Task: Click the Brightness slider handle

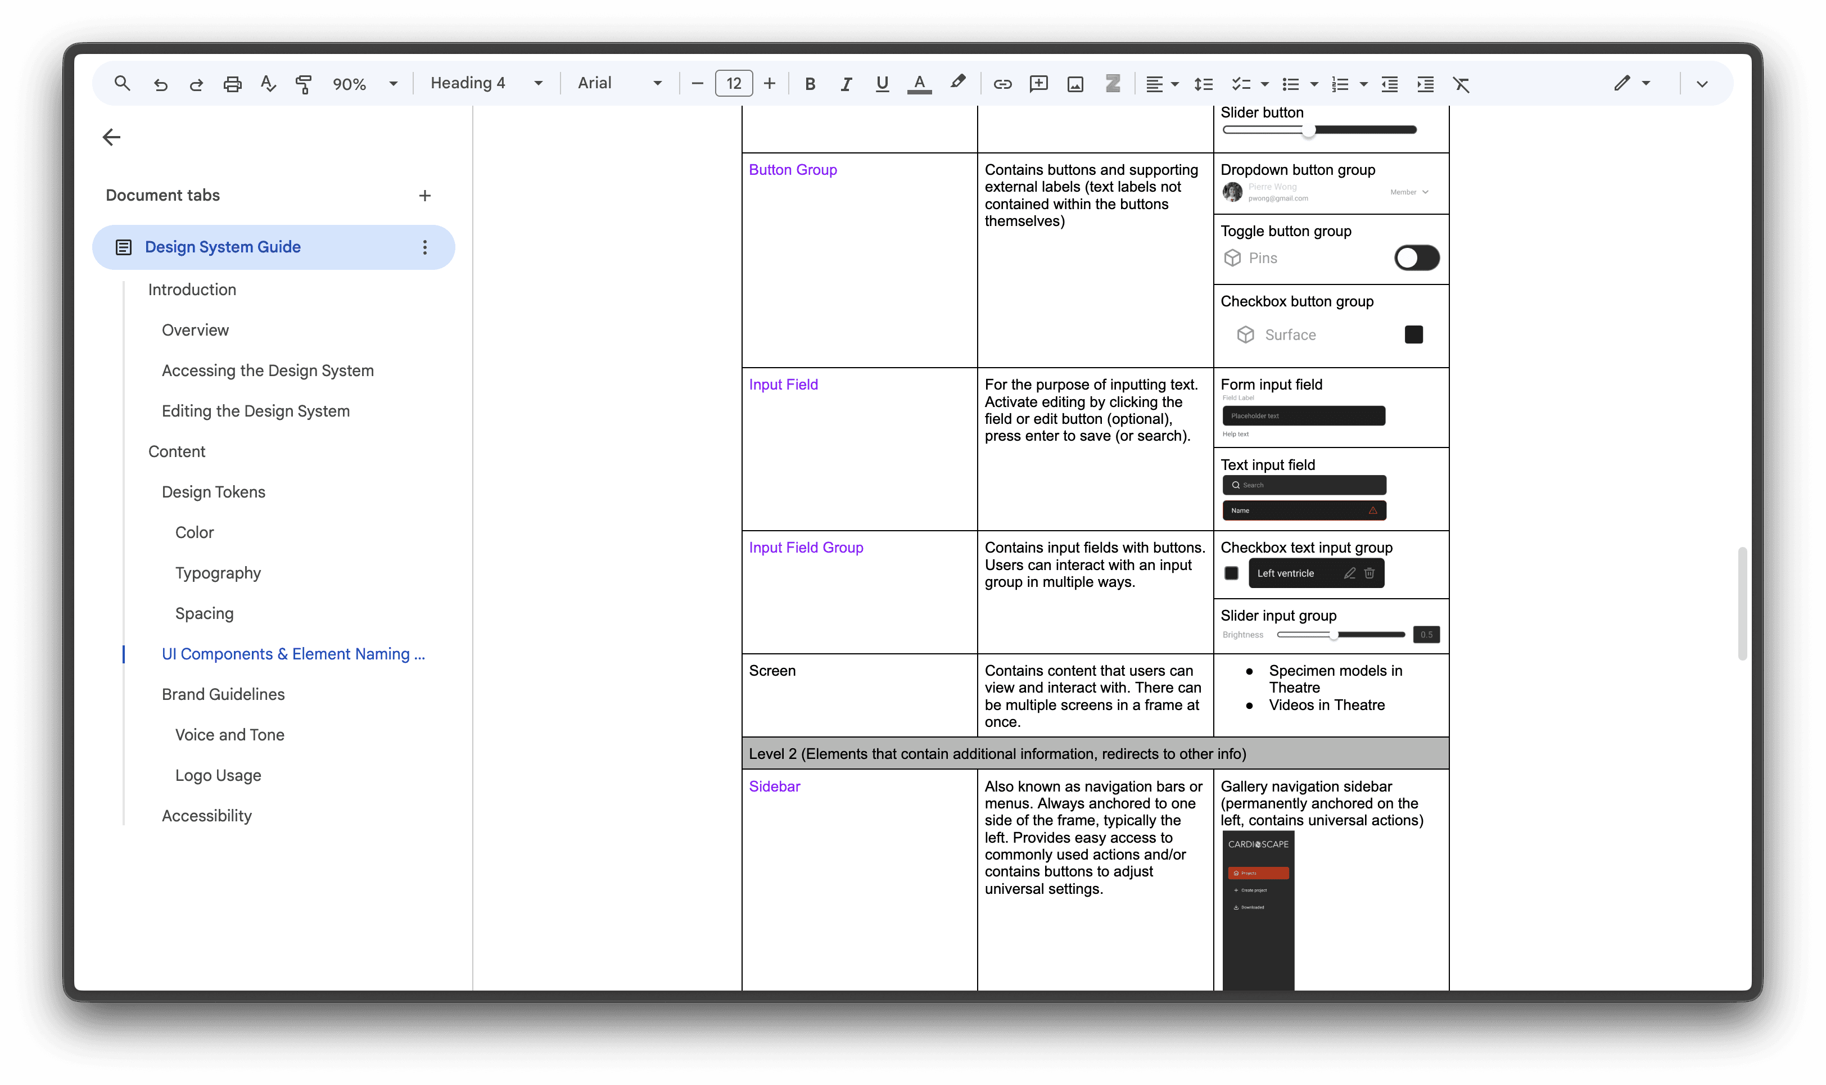Action: [1334, 635]
